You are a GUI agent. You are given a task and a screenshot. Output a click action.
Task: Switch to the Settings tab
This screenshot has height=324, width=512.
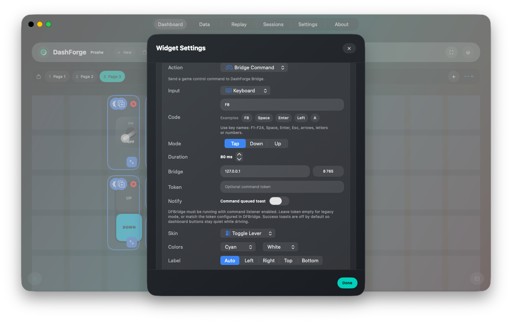[x=308, y=24]
